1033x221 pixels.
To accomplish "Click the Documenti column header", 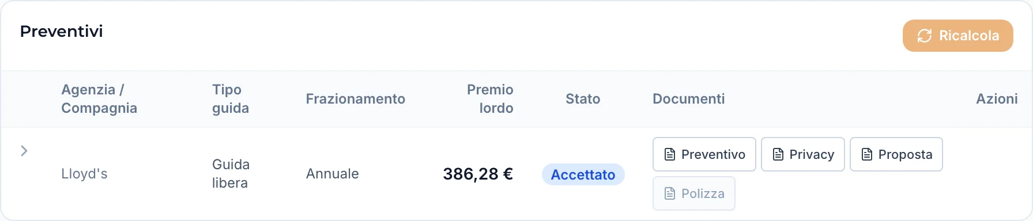I will (689, 99).
